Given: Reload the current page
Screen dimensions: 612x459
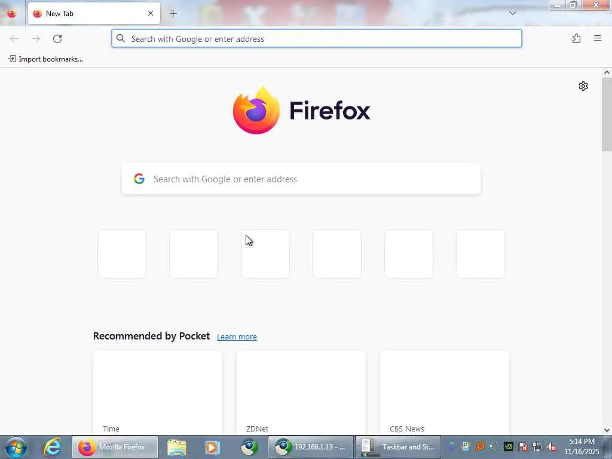Looking at the screenshot, I should (x=57, y=39).
